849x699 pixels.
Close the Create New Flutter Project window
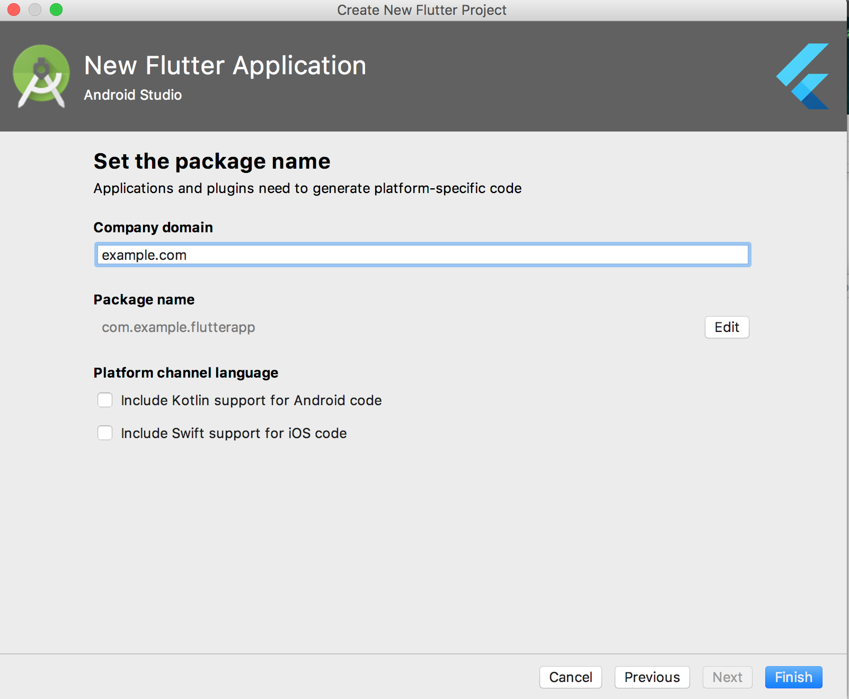pos(14,10)
